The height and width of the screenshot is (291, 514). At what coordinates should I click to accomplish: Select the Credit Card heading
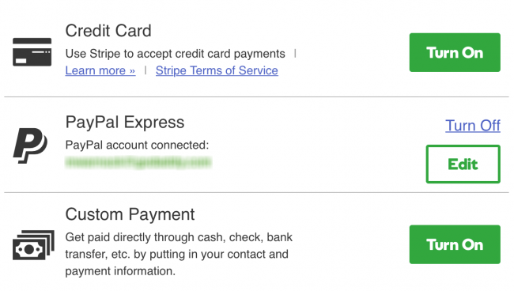coord(108,31)
